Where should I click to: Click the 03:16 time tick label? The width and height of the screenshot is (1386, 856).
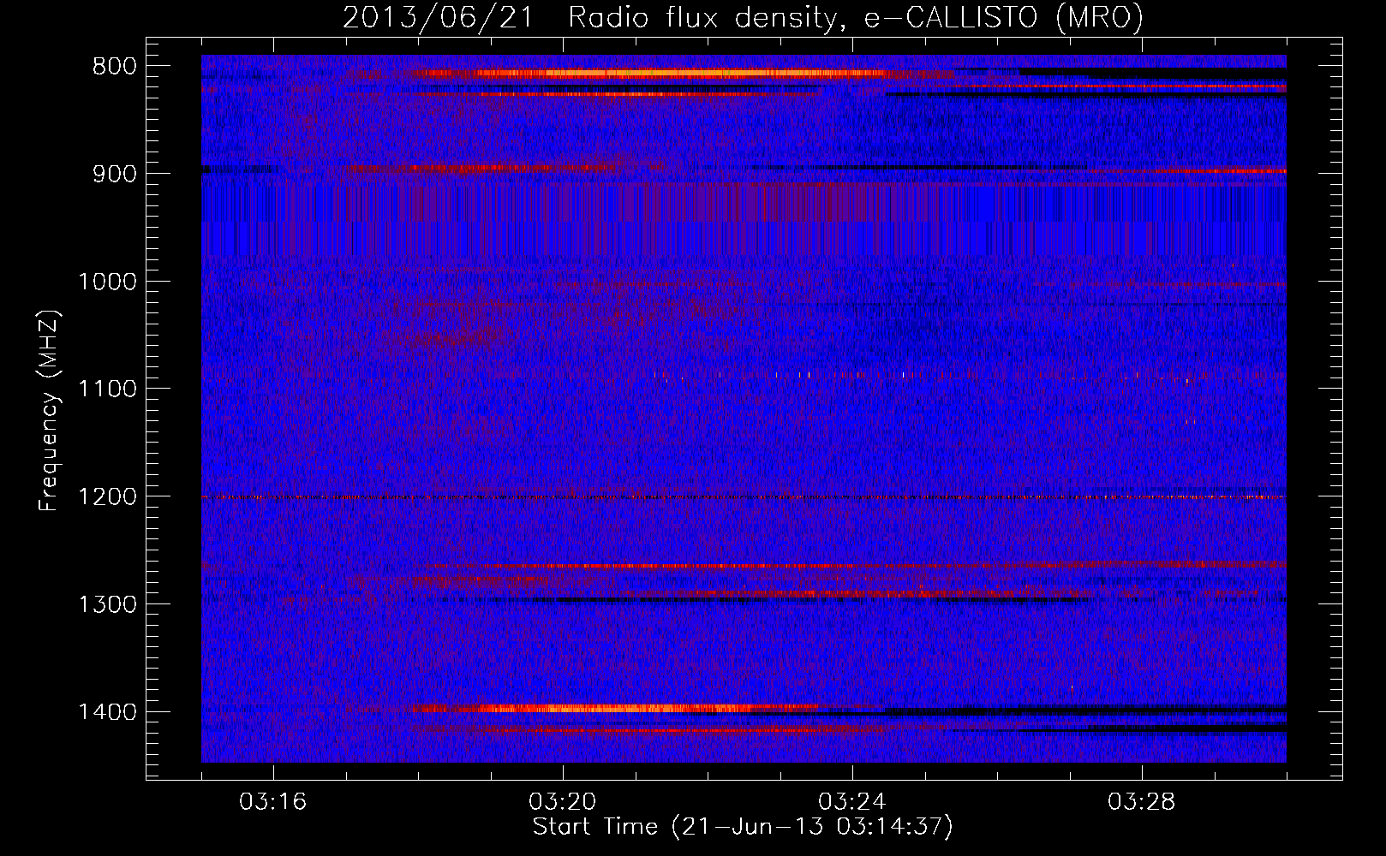click(273, 802)
